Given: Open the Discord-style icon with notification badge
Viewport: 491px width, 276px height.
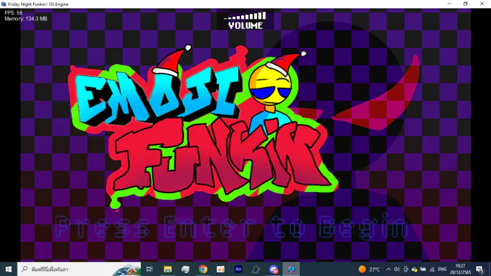Looking at the screenshot, I should coord(273,269).
